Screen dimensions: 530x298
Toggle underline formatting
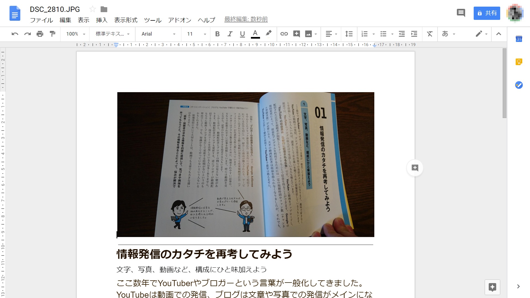242,34
